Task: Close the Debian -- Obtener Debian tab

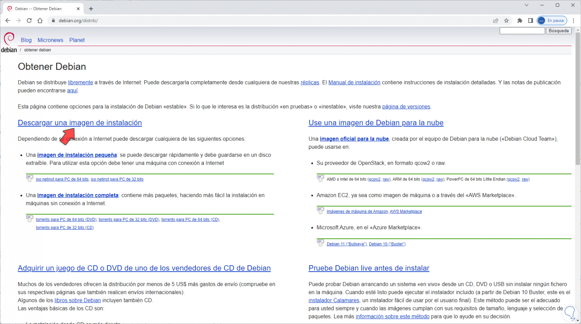Action: click(x=78, y=9)
